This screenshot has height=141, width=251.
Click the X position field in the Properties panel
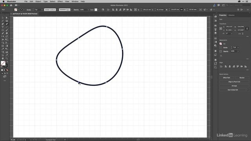[229, 27]
